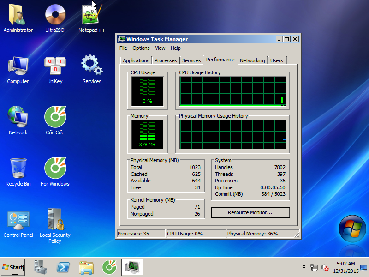This screenshot has height=277, width=369.
Task: Click the Threads value 397
Action: coord(281,174)
